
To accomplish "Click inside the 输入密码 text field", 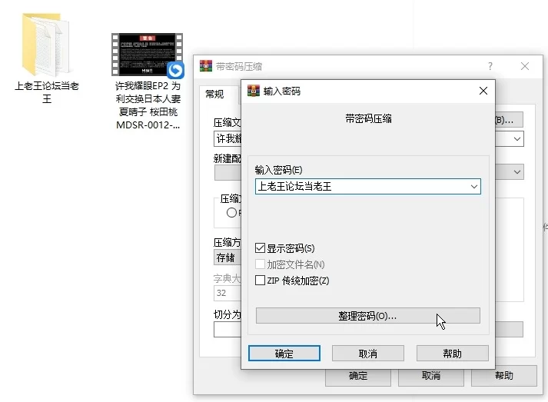I will 361,186.
